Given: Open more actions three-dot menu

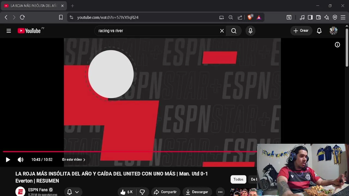Looking at the screenshot, I should click(220, 192).
